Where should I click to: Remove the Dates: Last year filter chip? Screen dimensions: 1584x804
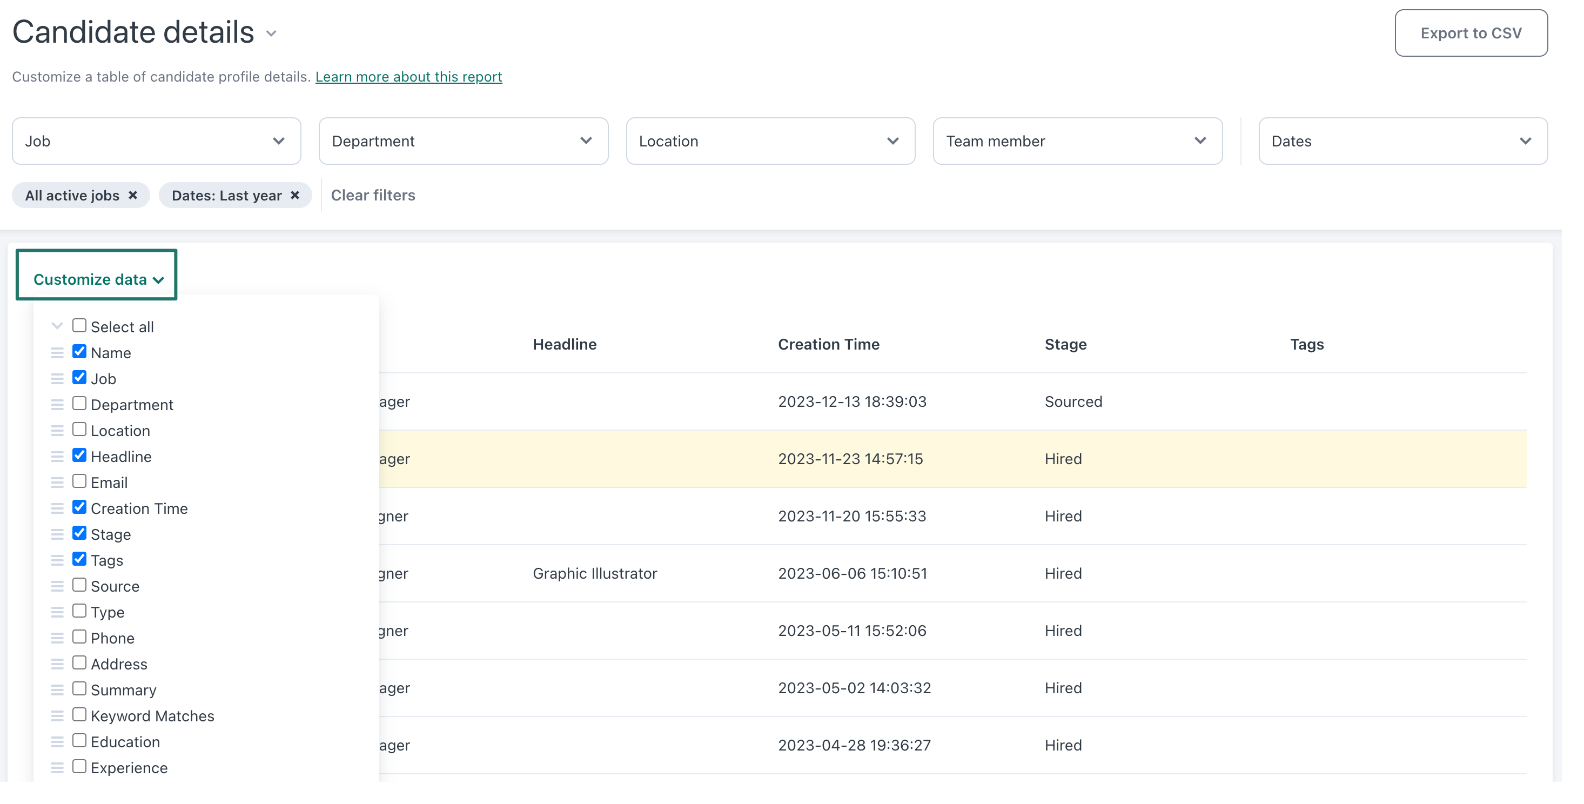coord(295,195)
